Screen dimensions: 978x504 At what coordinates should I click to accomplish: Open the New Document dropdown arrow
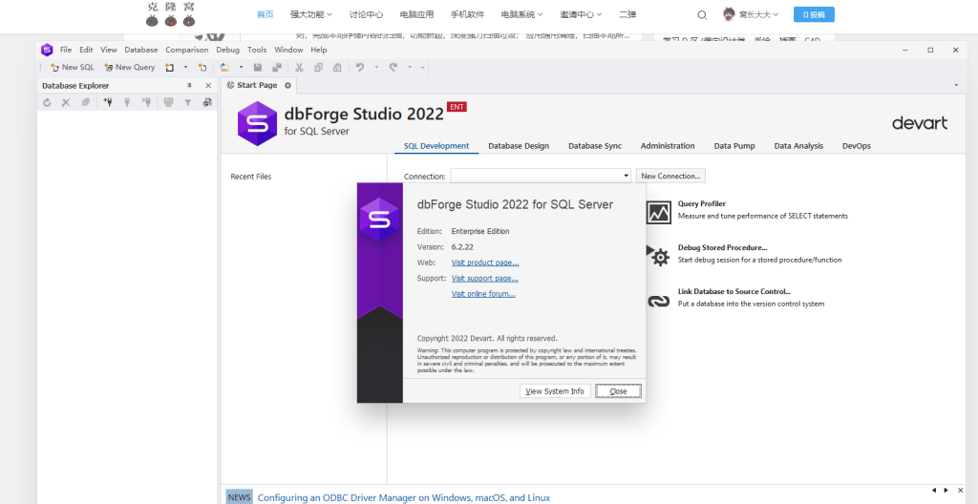point(185,68)
